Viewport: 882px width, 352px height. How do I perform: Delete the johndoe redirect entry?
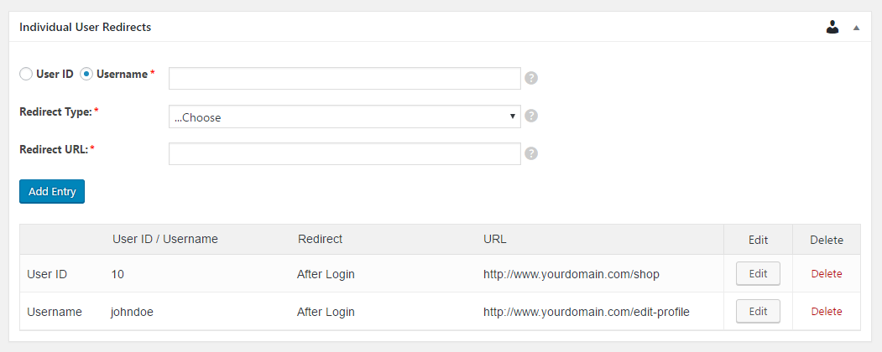tap(827, 312)
